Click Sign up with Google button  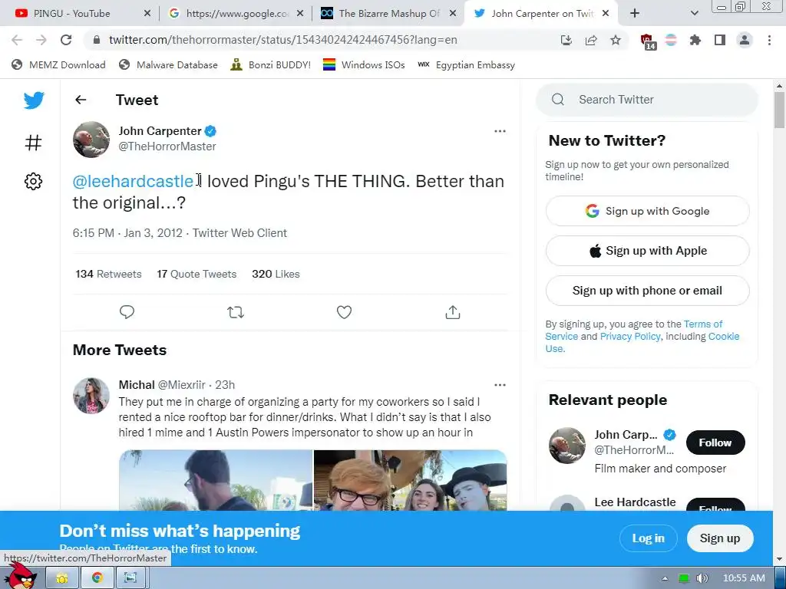point(647,211)
